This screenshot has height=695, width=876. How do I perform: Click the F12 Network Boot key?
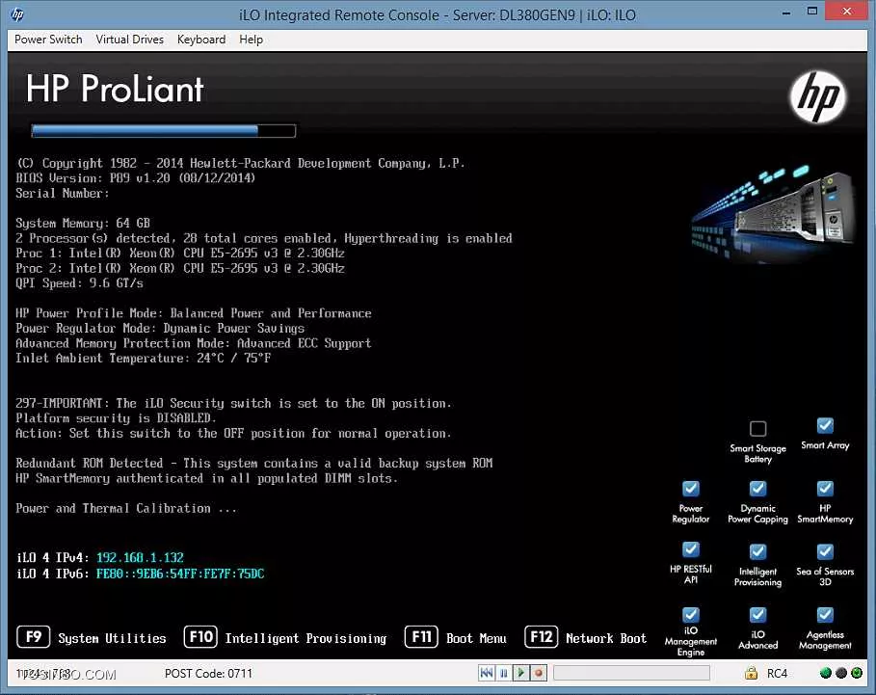[x=542, y=637]
